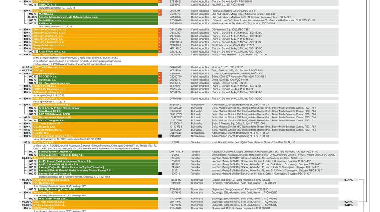Click the ČEZ Asset Holding, a. s. entry
The width and height of the screenshot is (380, 212).
[95, 92]
